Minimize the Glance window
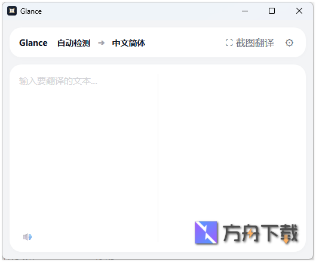The image size is (316, 262). (245, 11)
